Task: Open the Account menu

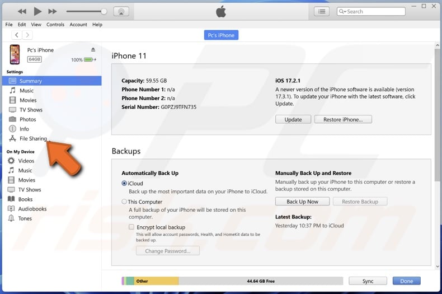Action: tap(78, 25)
